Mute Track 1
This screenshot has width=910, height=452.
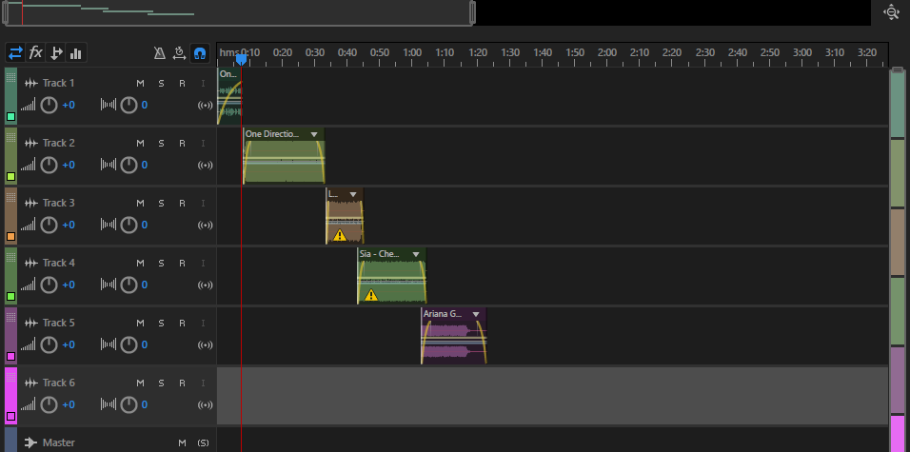(x=140, y=84)
